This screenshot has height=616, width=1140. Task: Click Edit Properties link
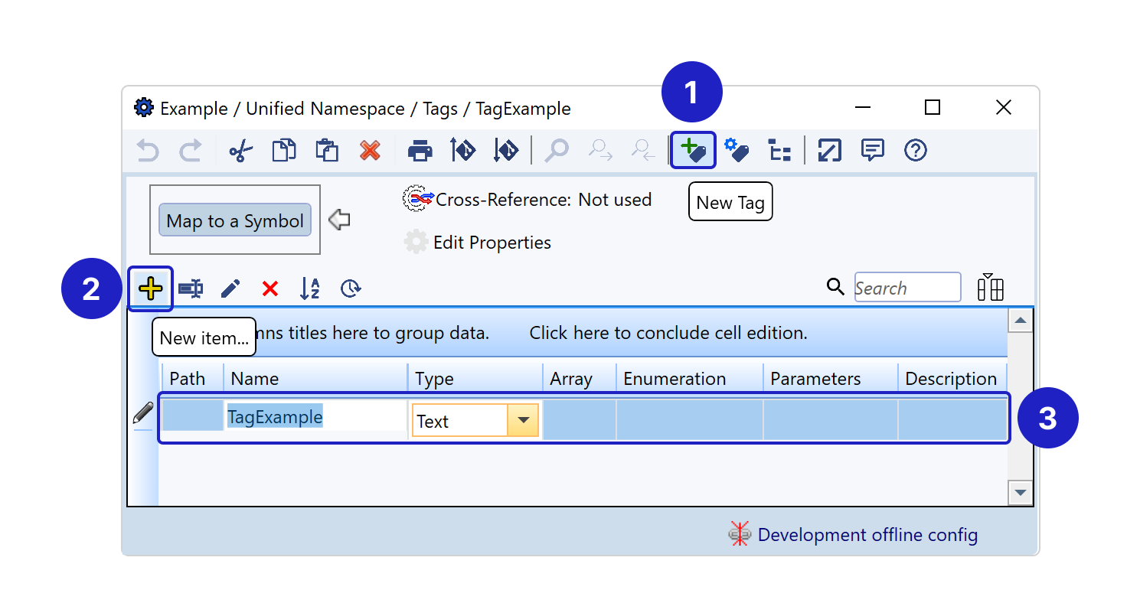click(492, 243)
